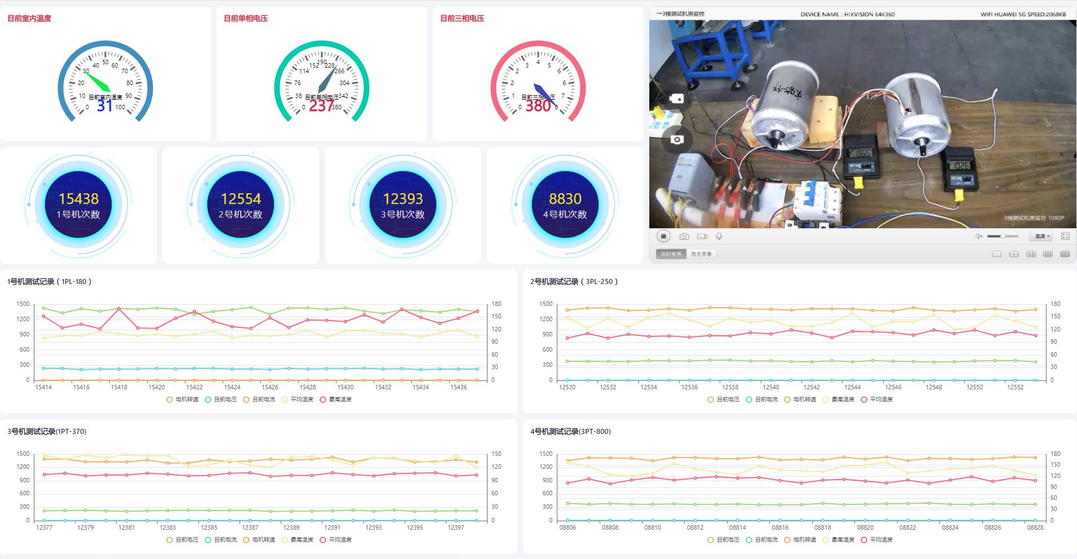Switch to the 历史录像 tab
The height and width of the screenshot is (559, 1077).
[x=701, y=254]
